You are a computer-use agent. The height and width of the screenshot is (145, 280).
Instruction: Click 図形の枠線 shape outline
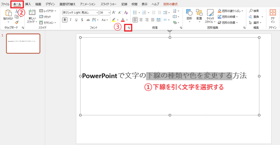click(x=228, y=17)
